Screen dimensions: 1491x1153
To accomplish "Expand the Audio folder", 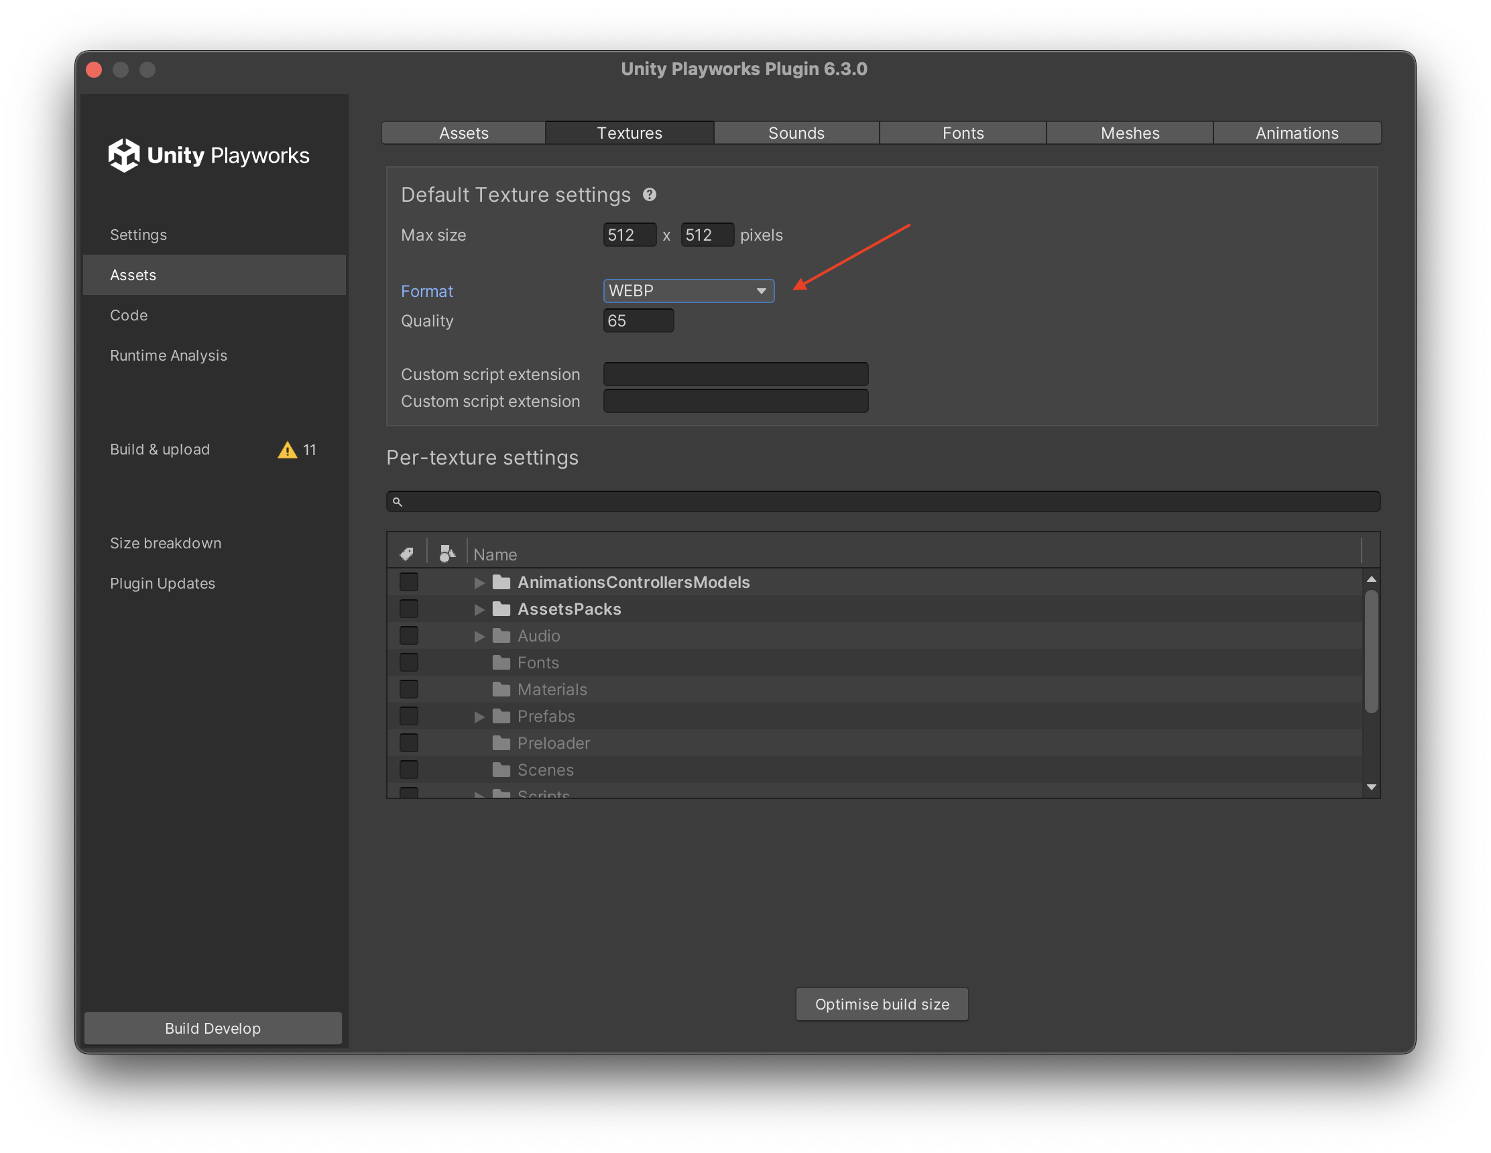I will (479, 636).
